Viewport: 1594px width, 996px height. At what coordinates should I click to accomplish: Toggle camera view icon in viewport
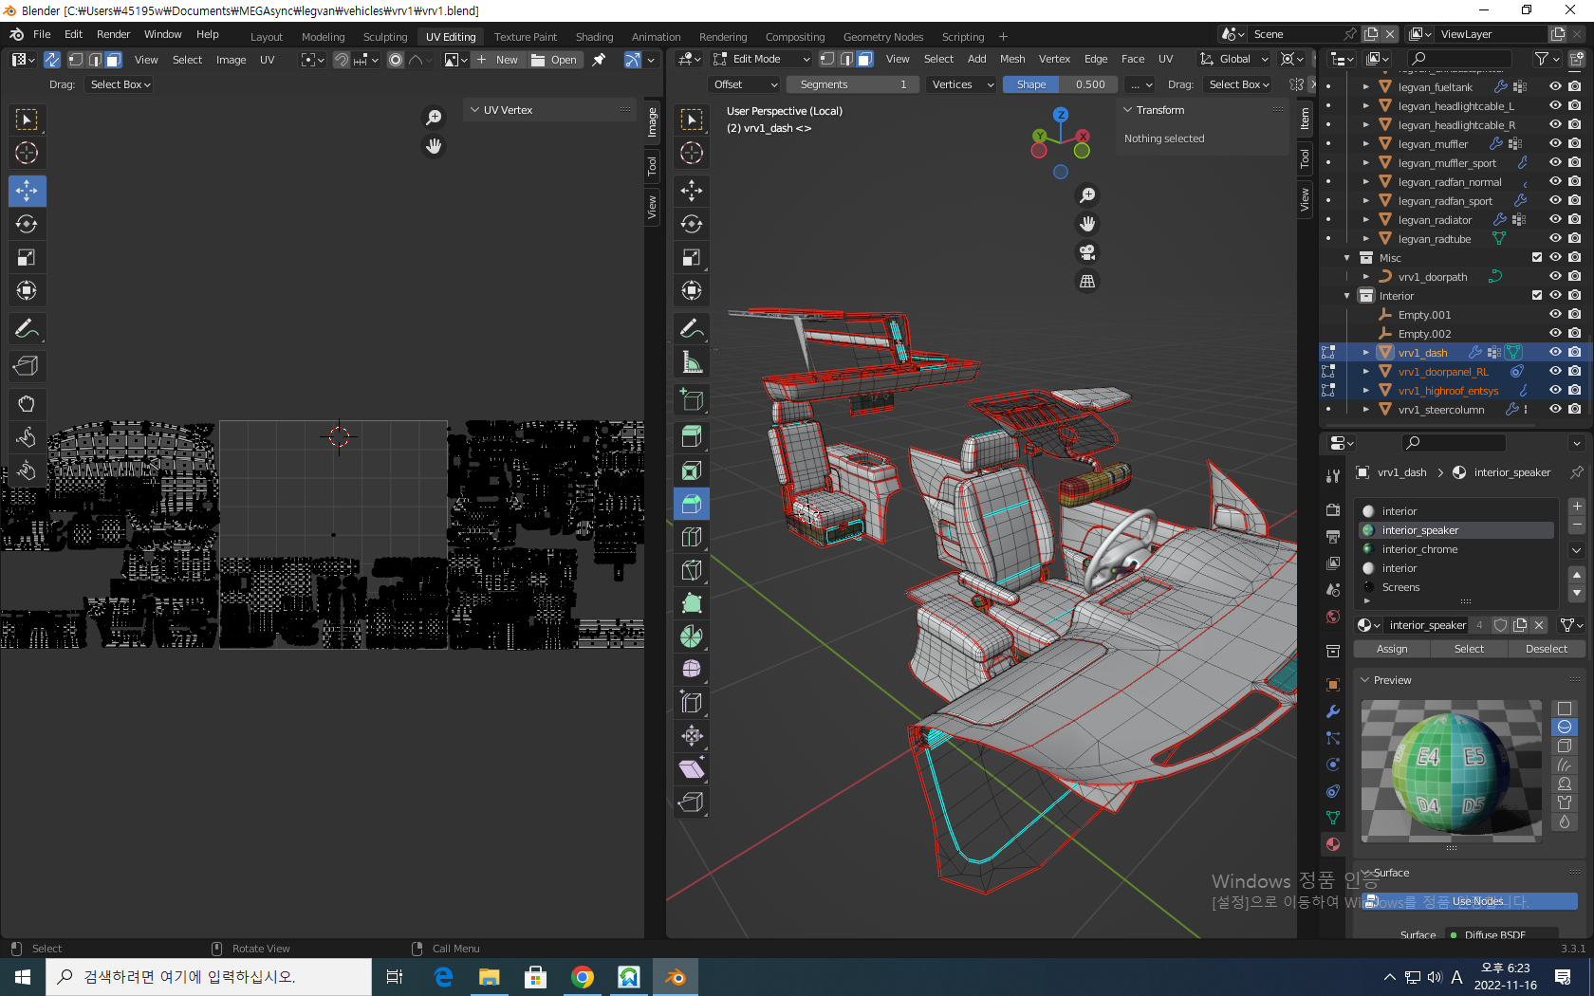tap(1087, 252)
